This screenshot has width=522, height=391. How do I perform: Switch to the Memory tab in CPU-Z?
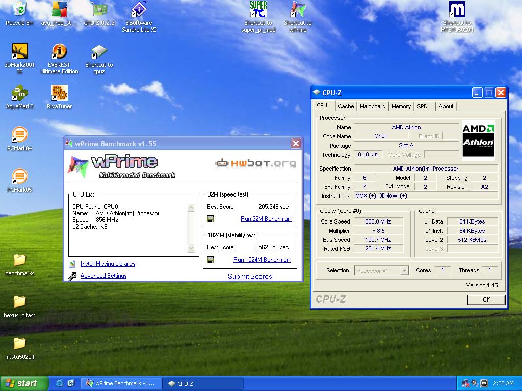(401, 106)
